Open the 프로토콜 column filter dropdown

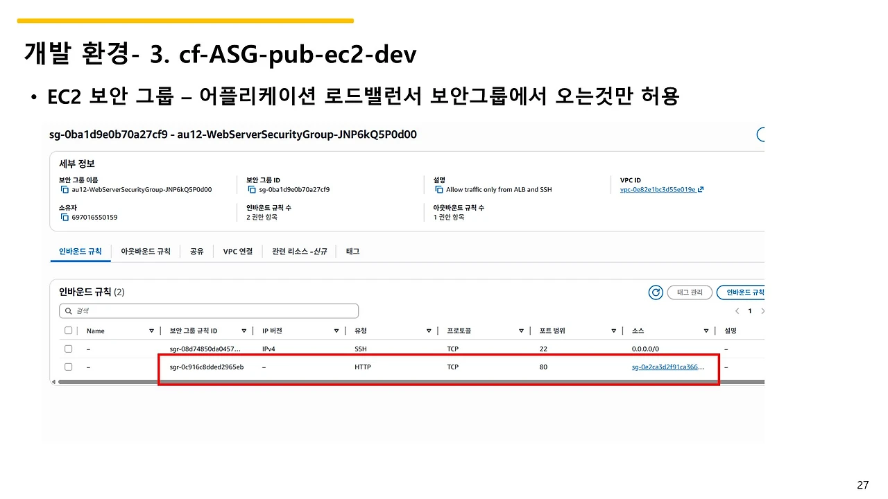520,331
